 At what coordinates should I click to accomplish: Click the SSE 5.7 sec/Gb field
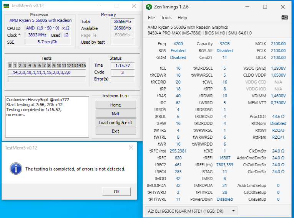[48, 42]
